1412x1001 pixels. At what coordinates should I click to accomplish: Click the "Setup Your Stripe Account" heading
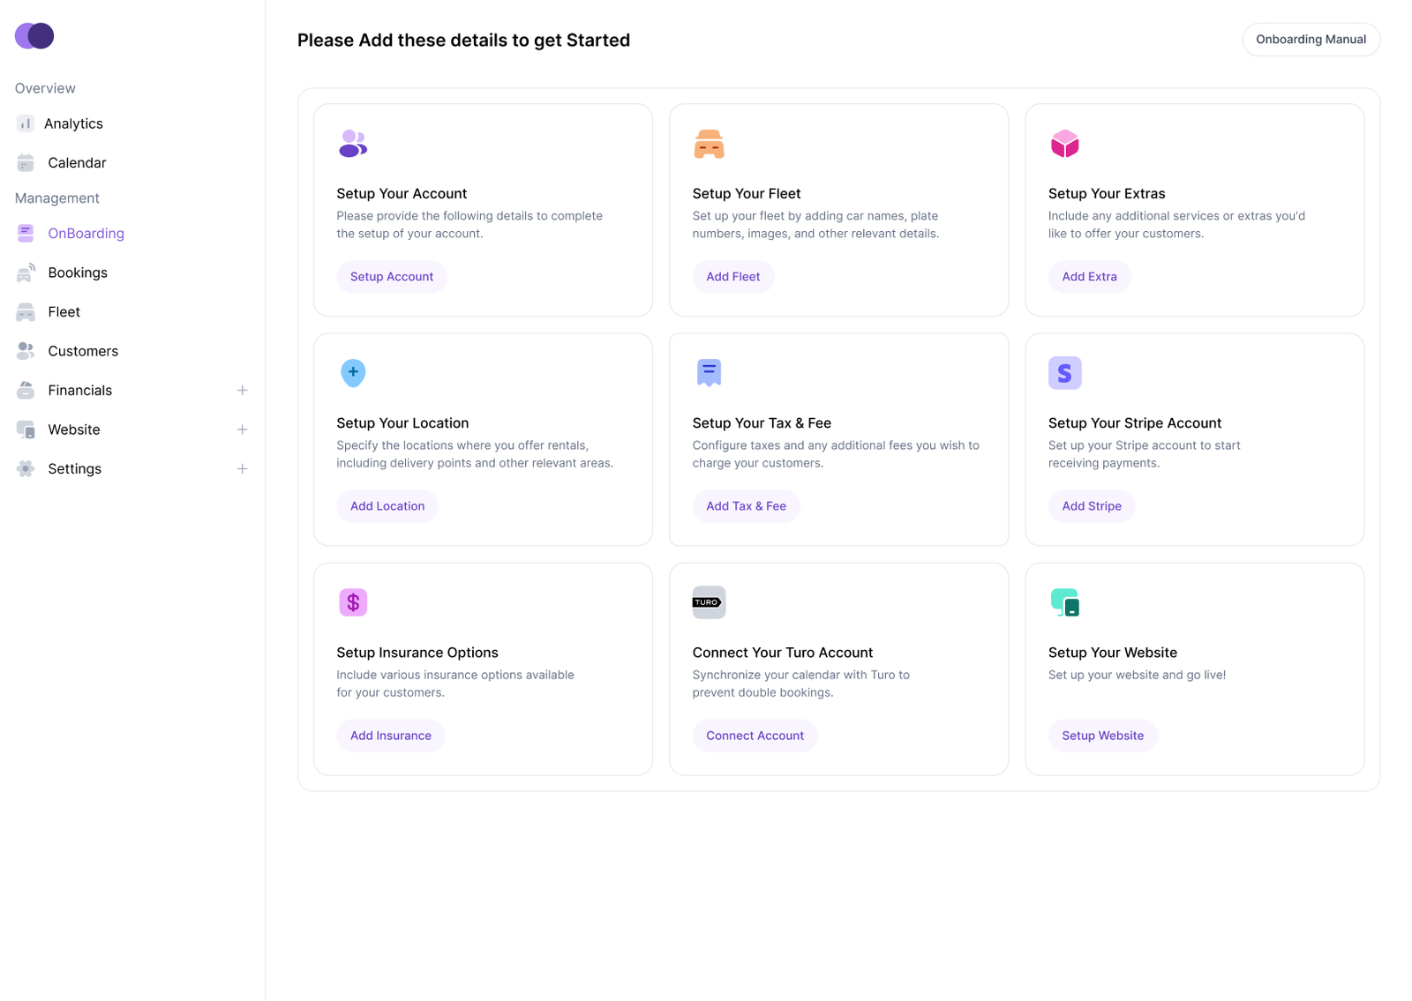pos(1135,423)
